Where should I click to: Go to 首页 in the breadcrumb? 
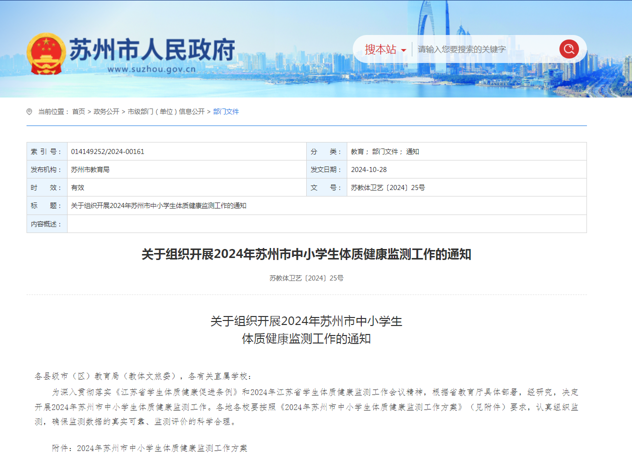tap(79, 111)
